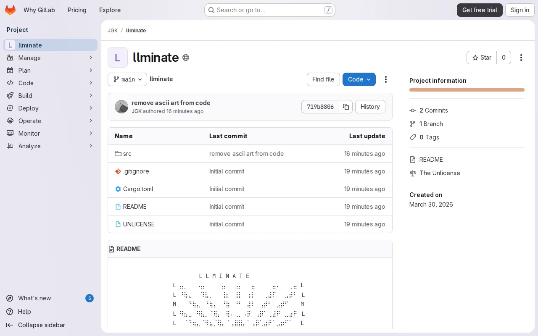The height and width of the screenshot is (336, 538).
Task: Click the src folder icon
Action: tap(118, 154)
